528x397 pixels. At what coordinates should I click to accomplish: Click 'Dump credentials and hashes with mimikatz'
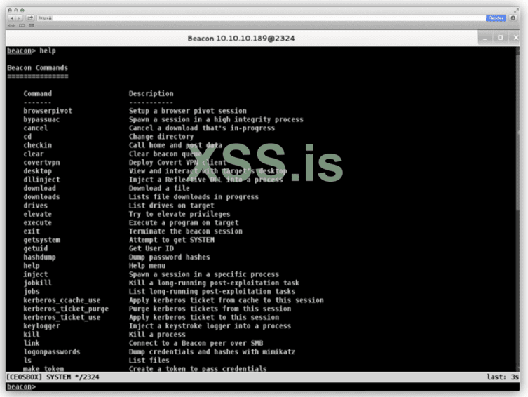pos(212,352)
